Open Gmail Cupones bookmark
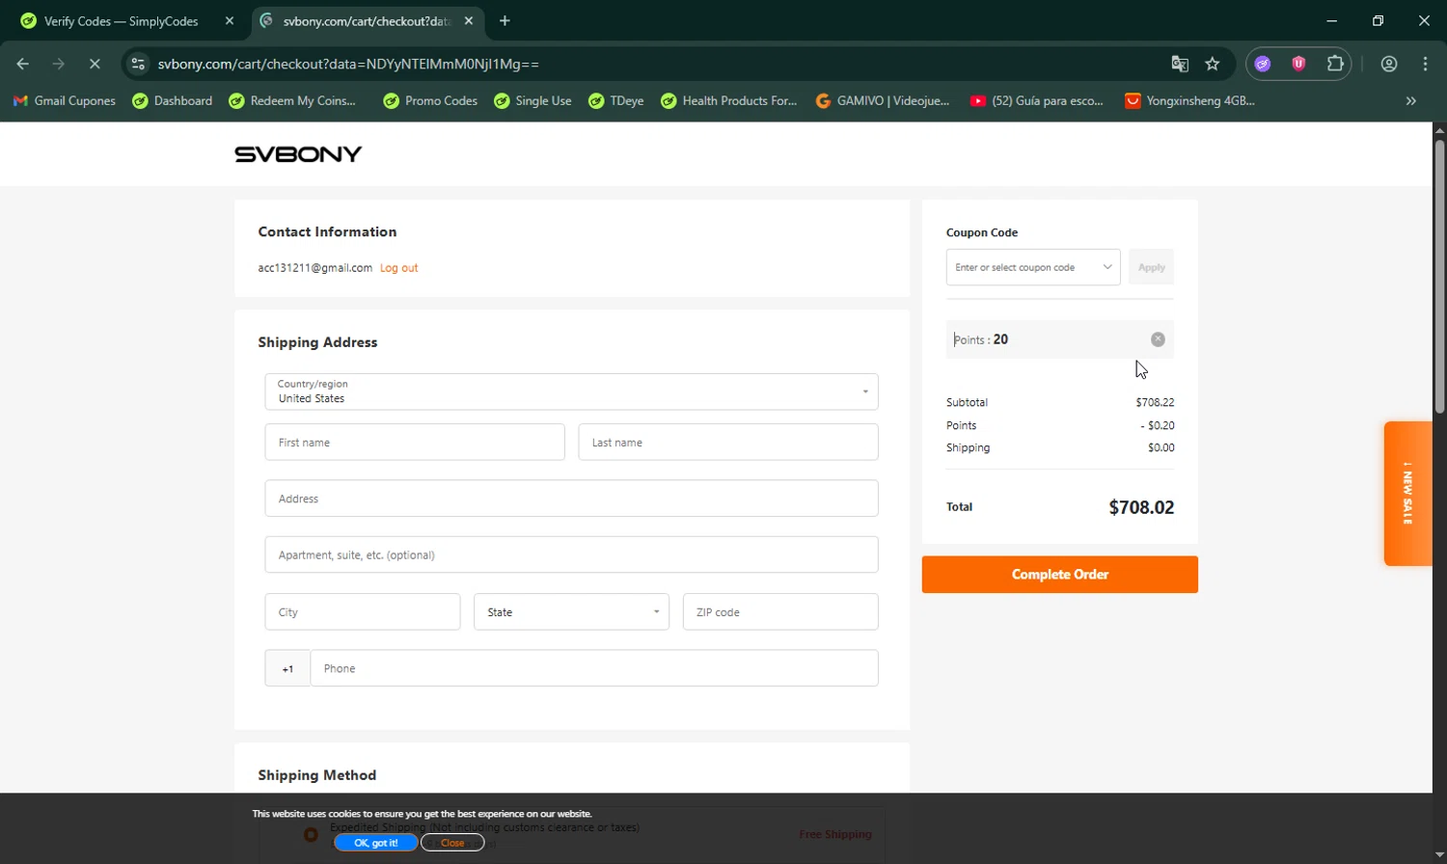Screen dimensions: 1447x864 (x=64, y=100)
